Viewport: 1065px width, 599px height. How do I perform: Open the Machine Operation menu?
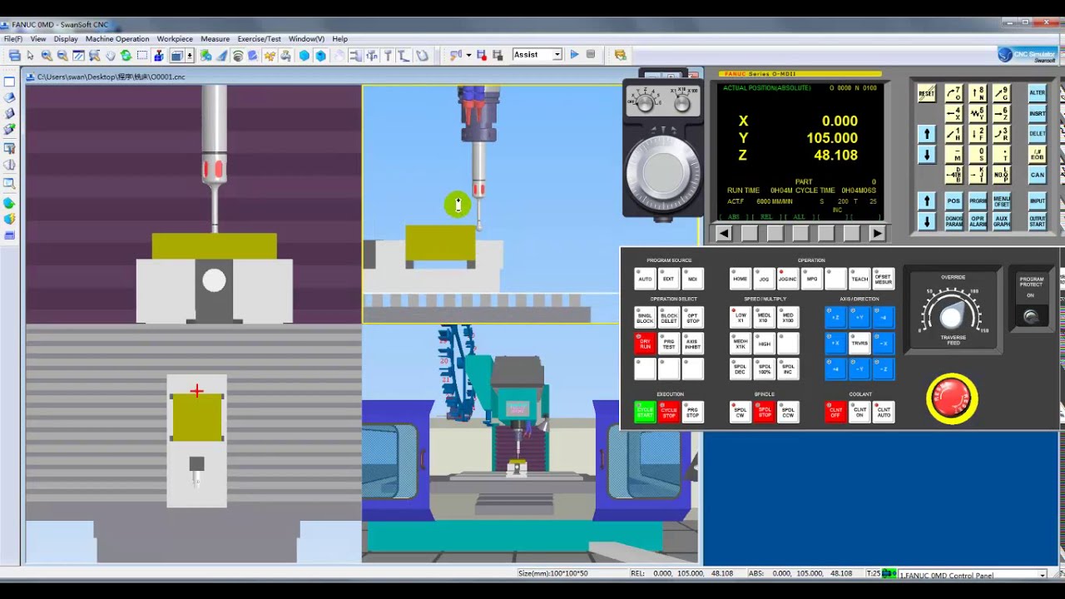(117, 39)
